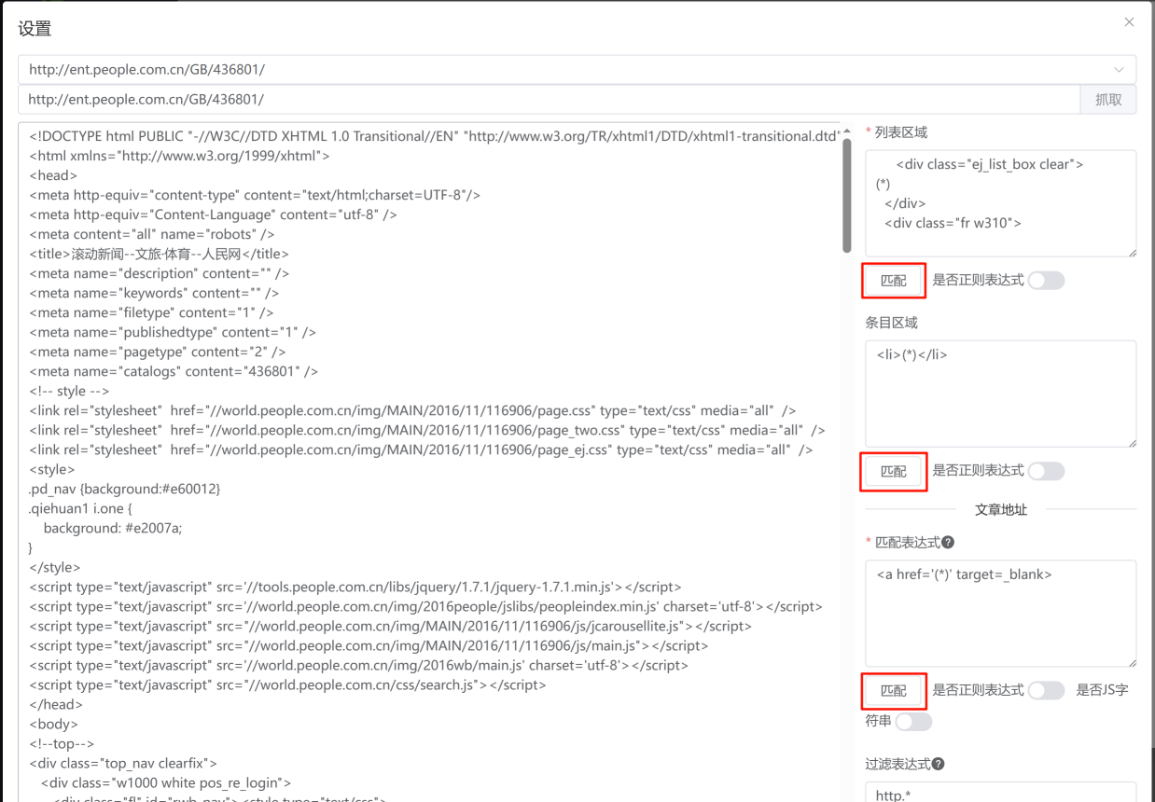
Task: Click 匹配 button under 列表区域
Action: pos(893,281)
